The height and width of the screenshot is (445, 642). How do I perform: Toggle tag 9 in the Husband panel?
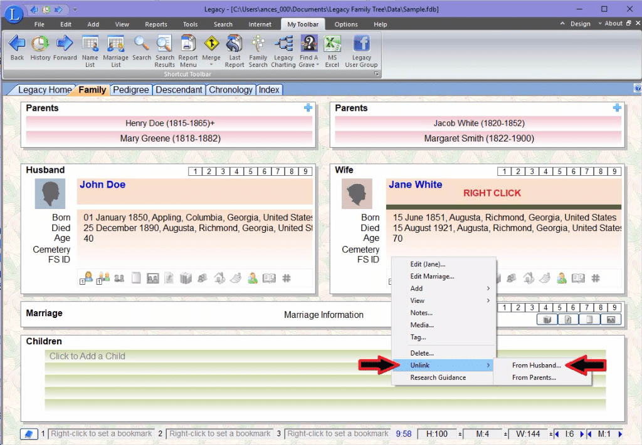(305, 171)
